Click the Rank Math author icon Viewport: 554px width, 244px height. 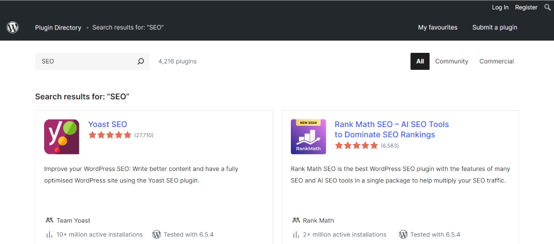[296, 220]
